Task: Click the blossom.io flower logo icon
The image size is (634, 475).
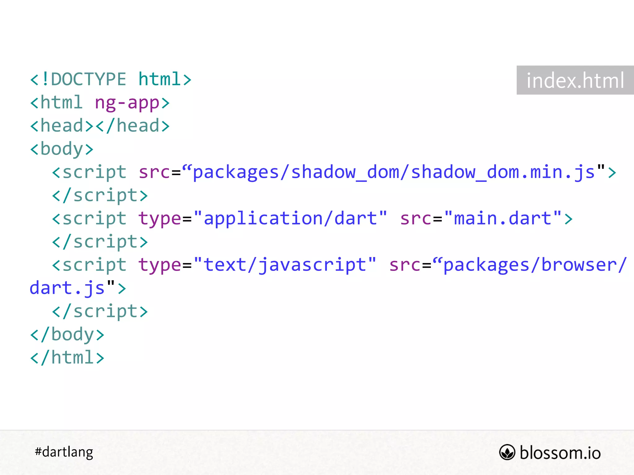Action: (507, 452)
